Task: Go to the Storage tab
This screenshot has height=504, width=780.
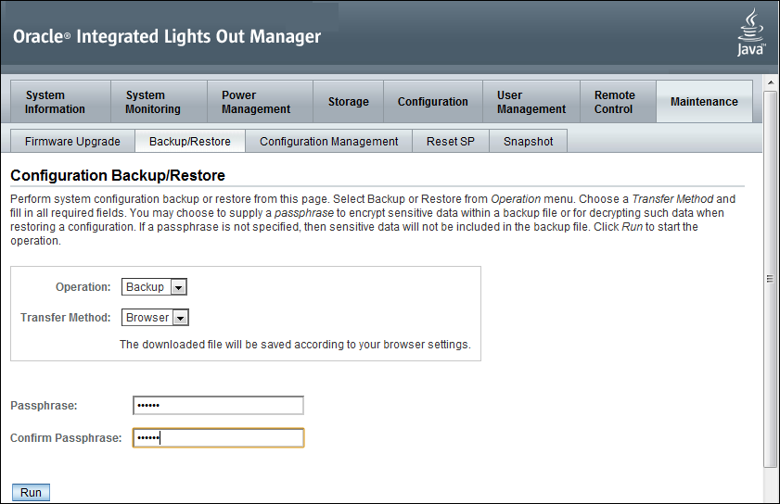Action: pos(348,102)
